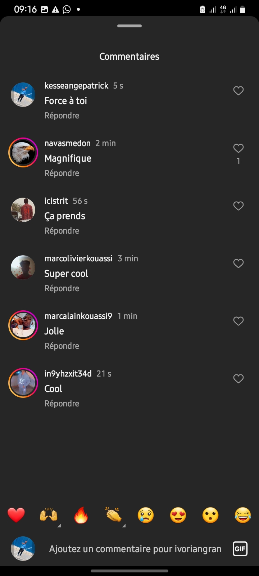Tap the crying face emoji

pos(146,515)
